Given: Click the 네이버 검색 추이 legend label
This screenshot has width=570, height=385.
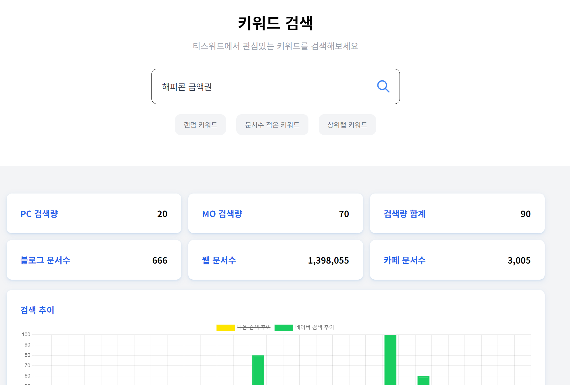Looking at the screenshot, I should coord(314,327).
